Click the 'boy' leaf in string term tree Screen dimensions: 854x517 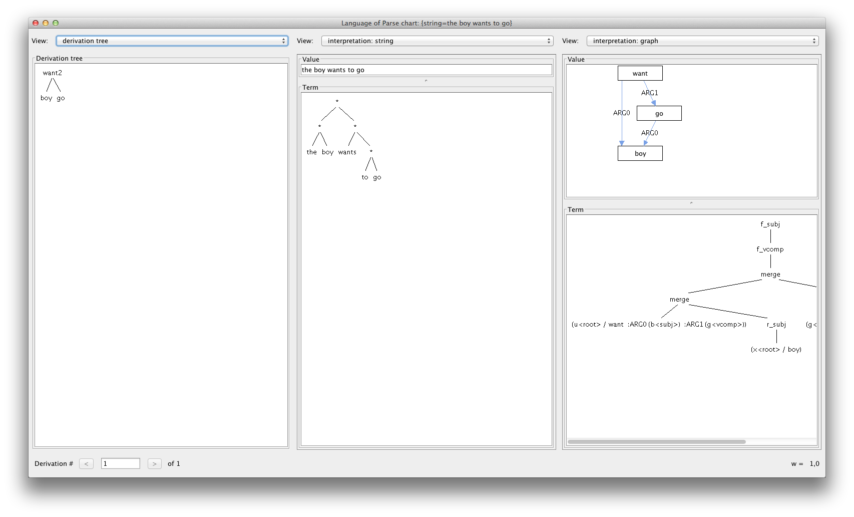click(327, 152)
